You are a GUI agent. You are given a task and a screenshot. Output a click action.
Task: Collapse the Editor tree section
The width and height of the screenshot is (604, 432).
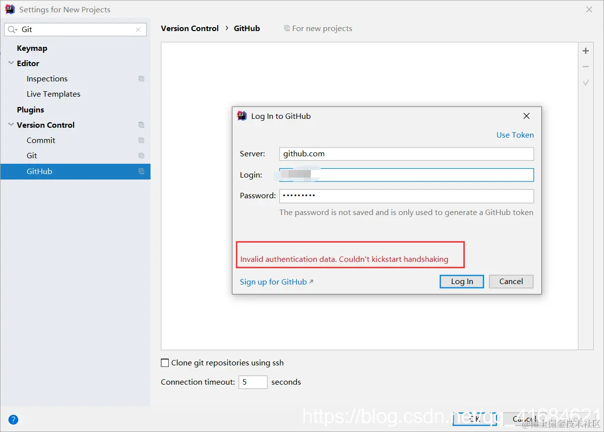(11, 63)
